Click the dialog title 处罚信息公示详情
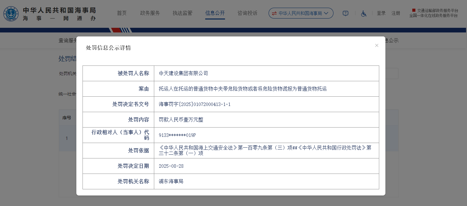467x206 pixels. [108, 48]
